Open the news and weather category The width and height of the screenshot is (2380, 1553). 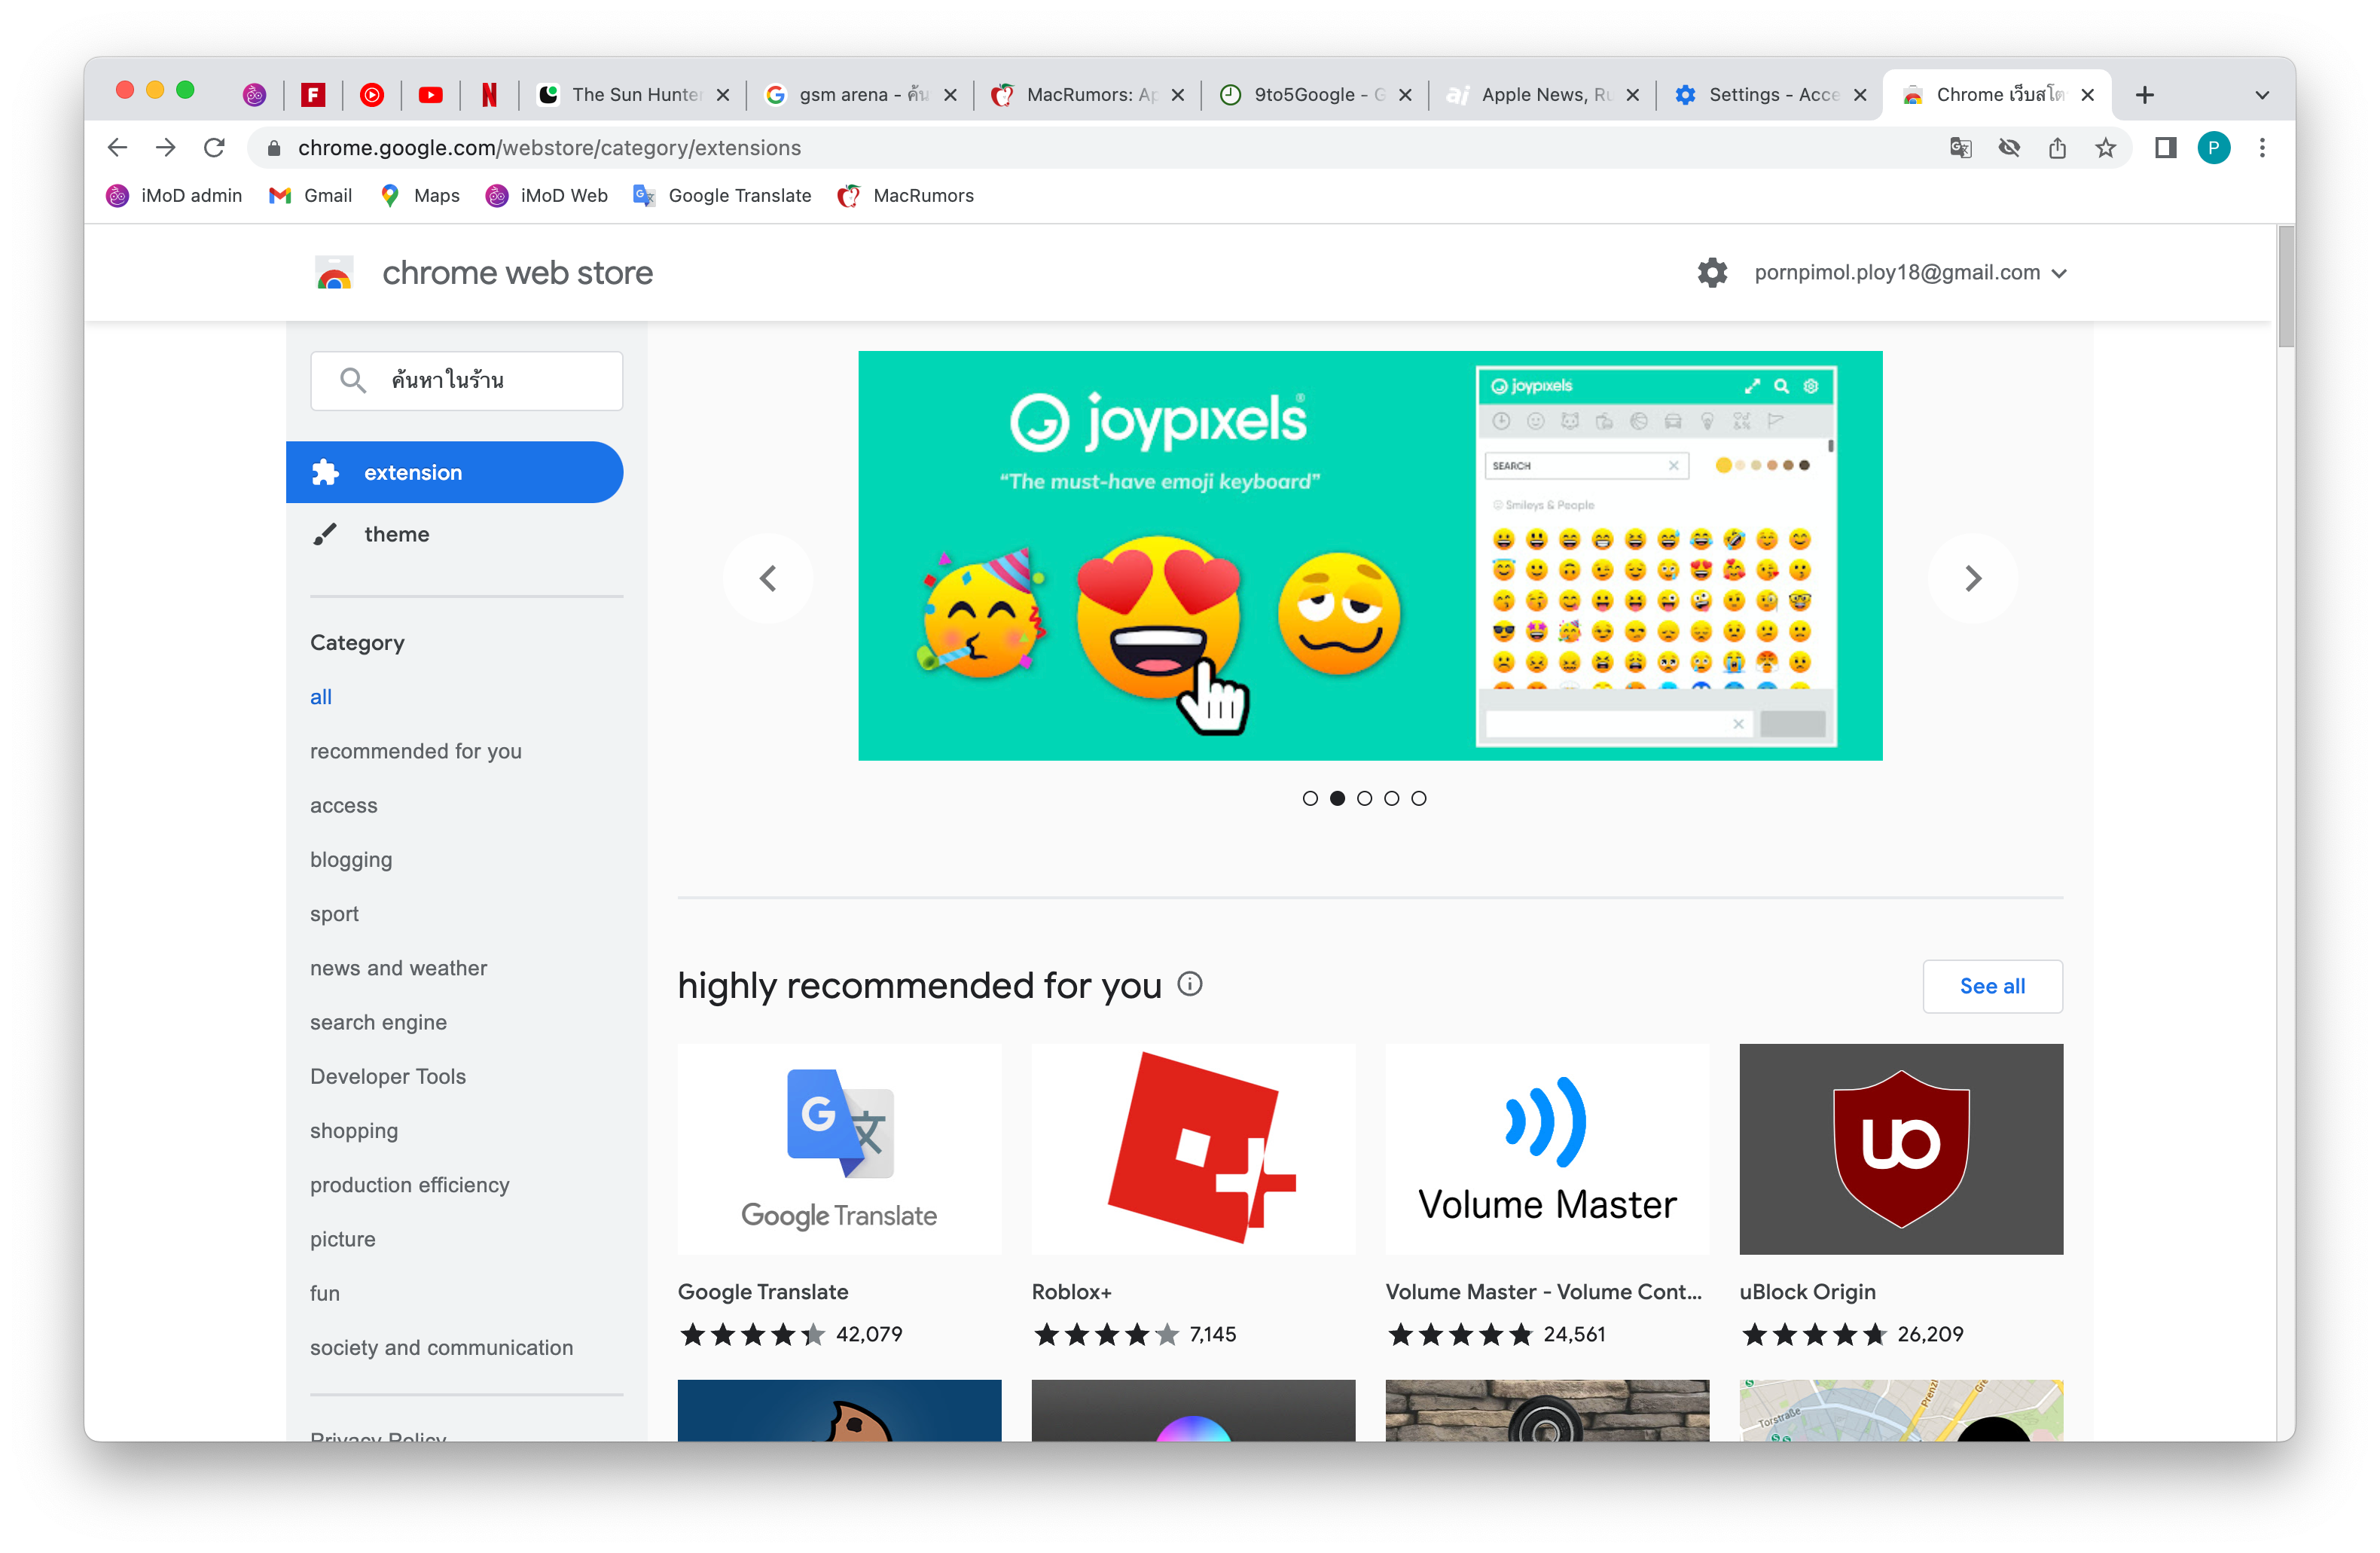click(x=398, y=968)
